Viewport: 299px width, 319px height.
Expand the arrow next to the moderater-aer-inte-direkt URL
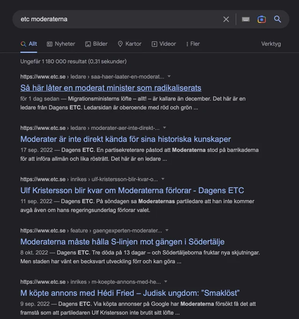(x=164, y=128)
